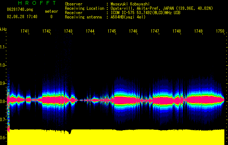Click the date stamp 02.06.28 17:40
This screenshot has width=228, height=145.
pyautogui.click(x=22, y=17)
